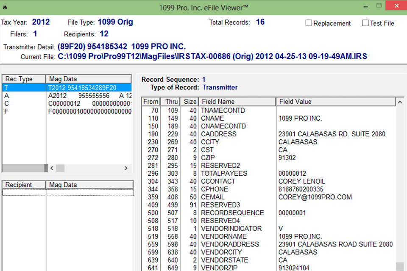
Task: Click the Mag Data header of record list
Action: (89, 79)
